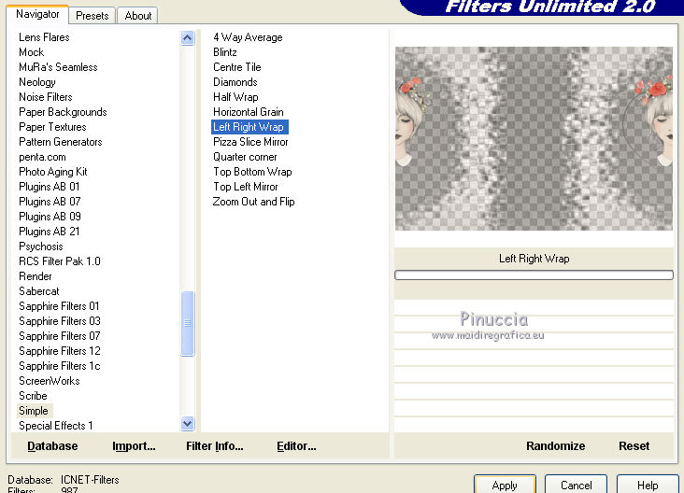Click the filter preview image
Screen dimensions: 684x493
coord(534,138)
